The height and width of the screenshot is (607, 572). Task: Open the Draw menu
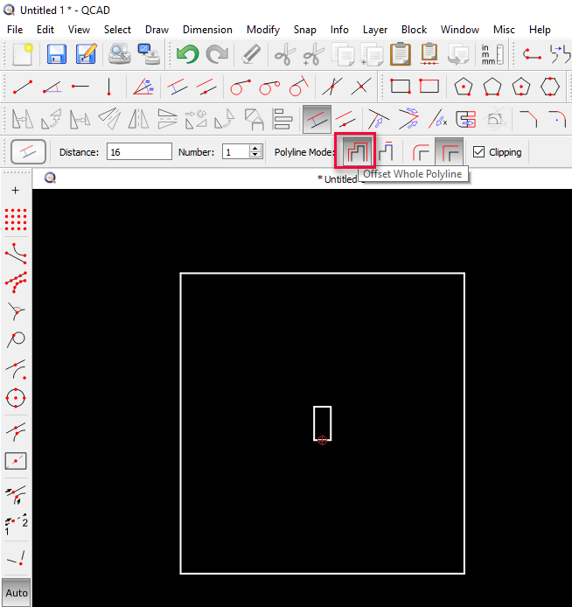(x=157, y=30)
